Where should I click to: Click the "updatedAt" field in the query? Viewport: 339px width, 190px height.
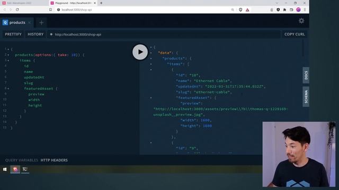click(x=34, y=78)
